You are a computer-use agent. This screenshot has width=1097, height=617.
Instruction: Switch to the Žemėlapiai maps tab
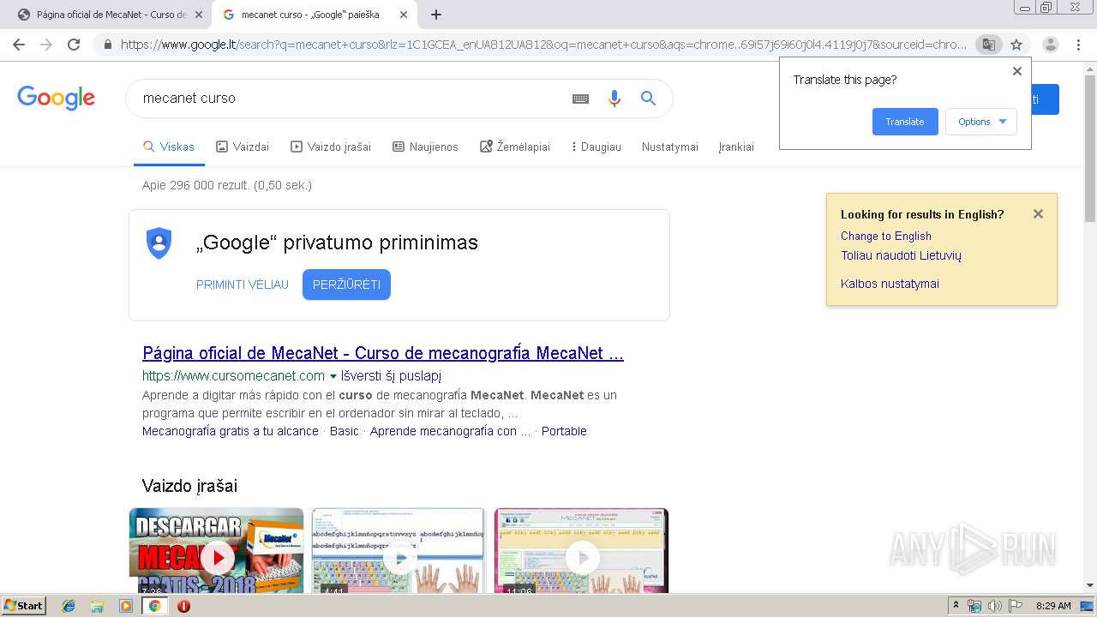515,147
